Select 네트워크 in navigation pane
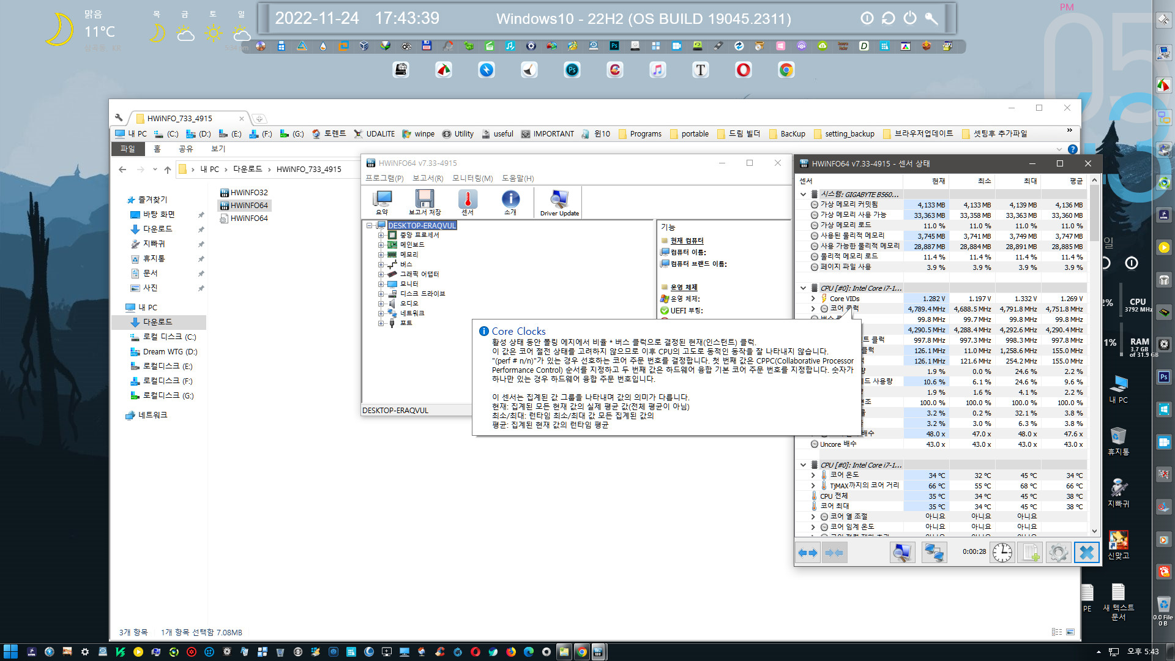1175x661 pixels. (147, 415)
